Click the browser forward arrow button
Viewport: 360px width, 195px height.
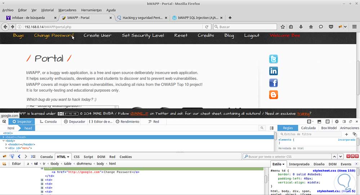[12, 27]
